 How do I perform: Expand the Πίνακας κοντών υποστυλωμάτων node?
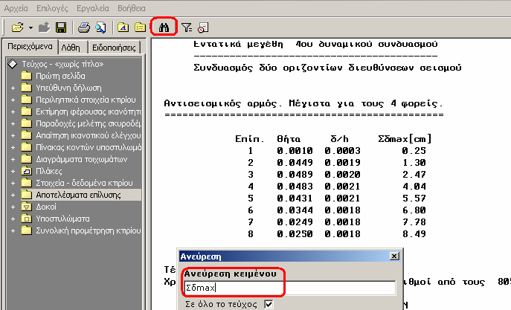coord(13,147)
